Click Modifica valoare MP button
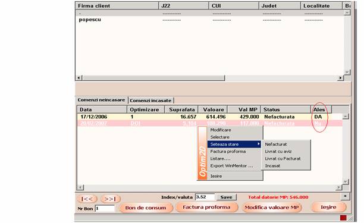This screenshot has height=223, width=364. coord(272,207)
